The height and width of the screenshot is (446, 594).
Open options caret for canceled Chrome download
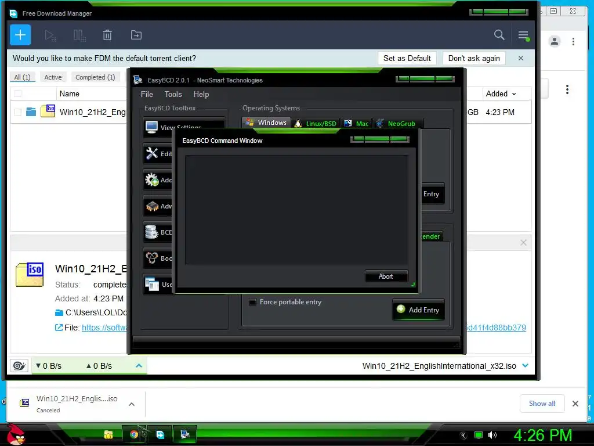click(132, 404)
